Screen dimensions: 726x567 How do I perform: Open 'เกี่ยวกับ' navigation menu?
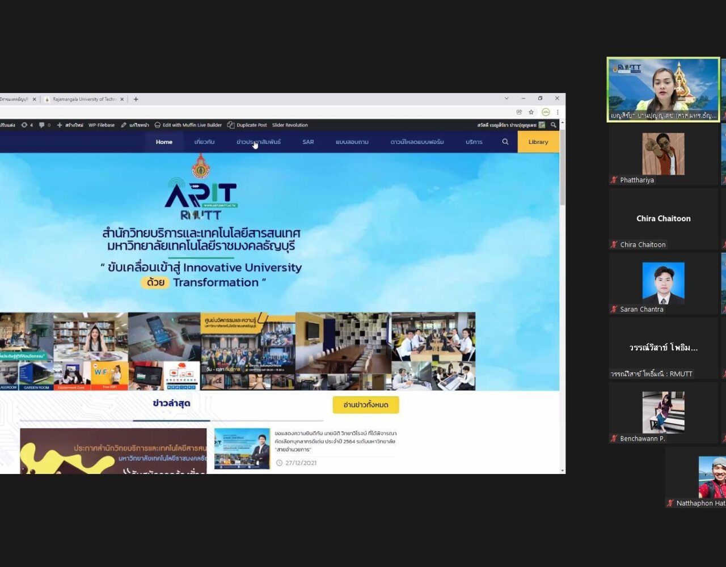pyautogui.click(x=204, y=142)
